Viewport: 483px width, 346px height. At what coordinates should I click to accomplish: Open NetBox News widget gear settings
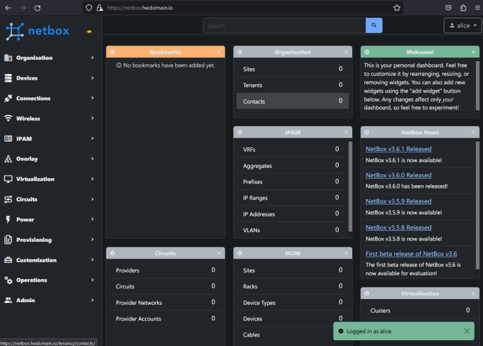coord(367,132)
